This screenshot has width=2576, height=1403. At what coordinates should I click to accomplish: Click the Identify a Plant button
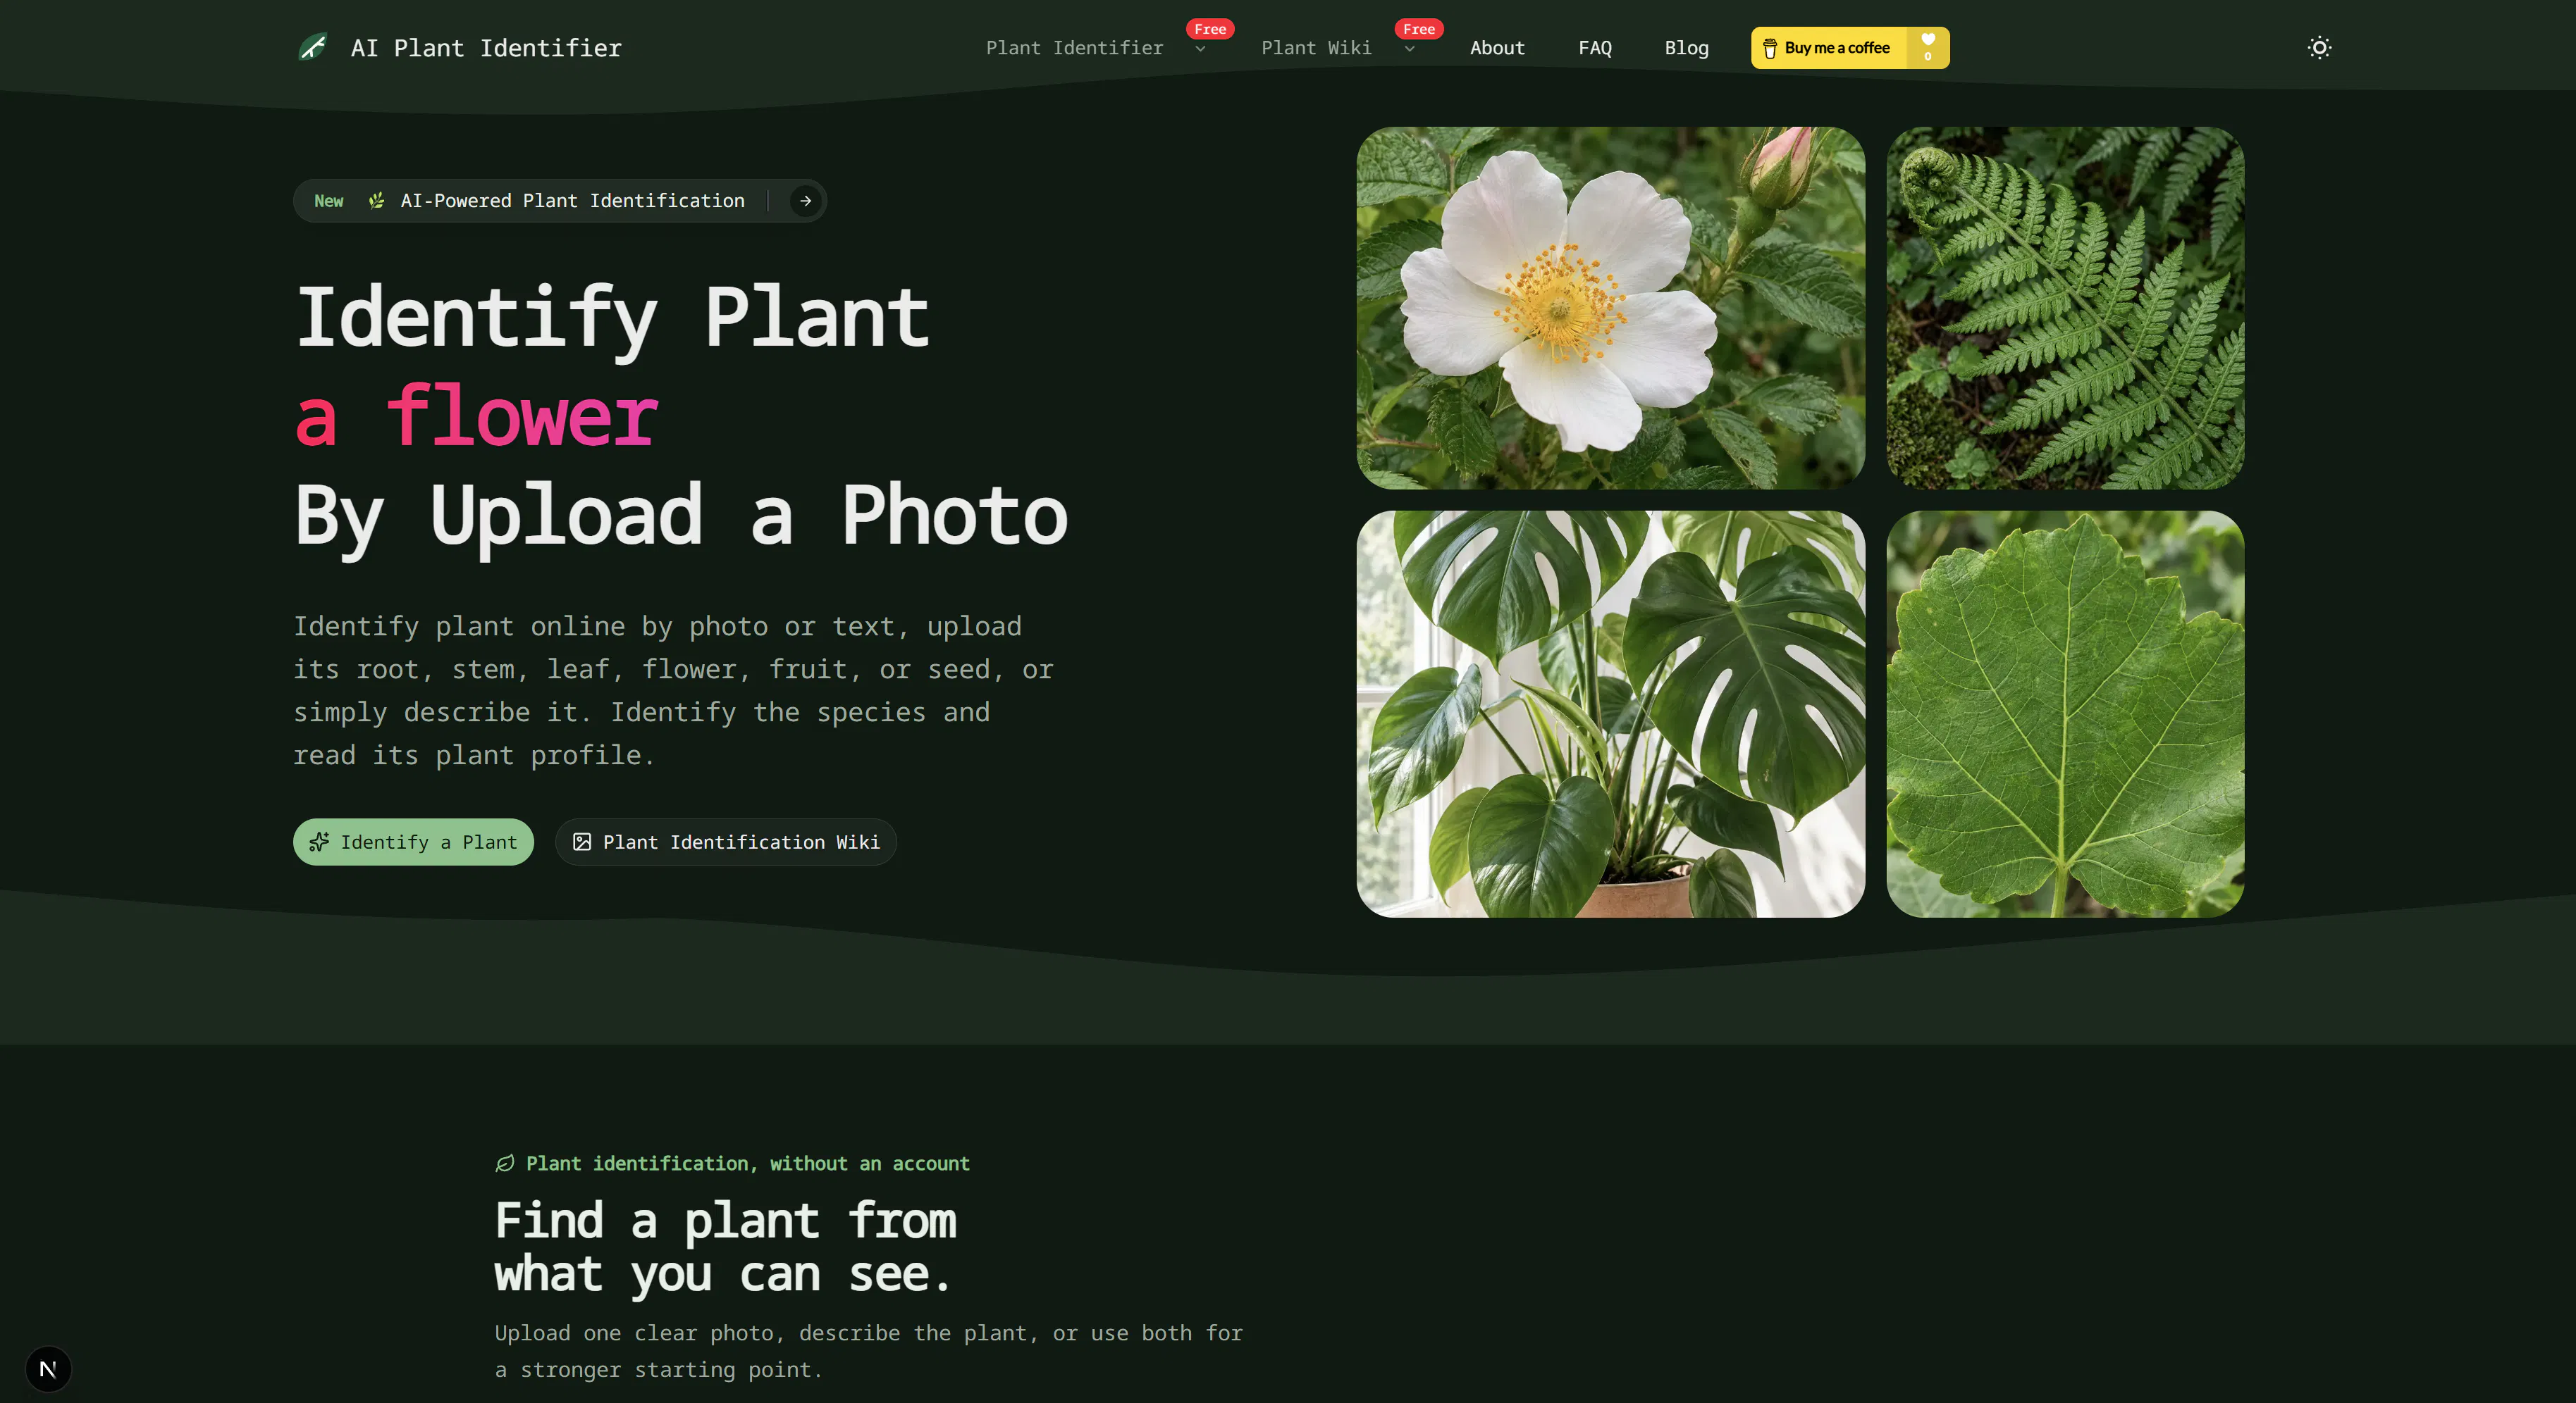413,842
